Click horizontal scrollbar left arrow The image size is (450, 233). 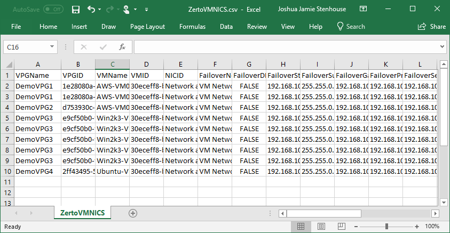pyautogui.click(x=282, y=213)
